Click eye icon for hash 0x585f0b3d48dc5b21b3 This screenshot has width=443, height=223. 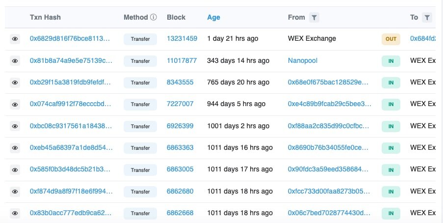click(x=15, y=169)
